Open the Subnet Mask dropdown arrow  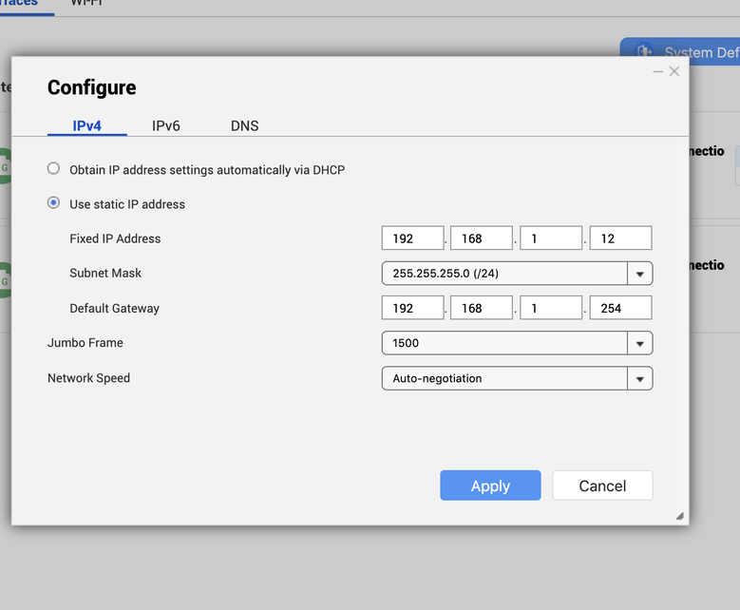(640, 274)
